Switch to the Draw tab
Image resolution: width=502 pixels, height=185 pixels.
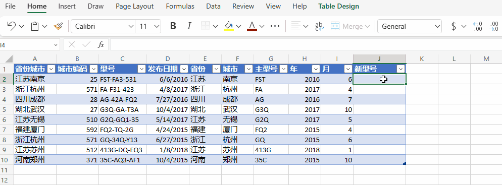tap(95, 6)
